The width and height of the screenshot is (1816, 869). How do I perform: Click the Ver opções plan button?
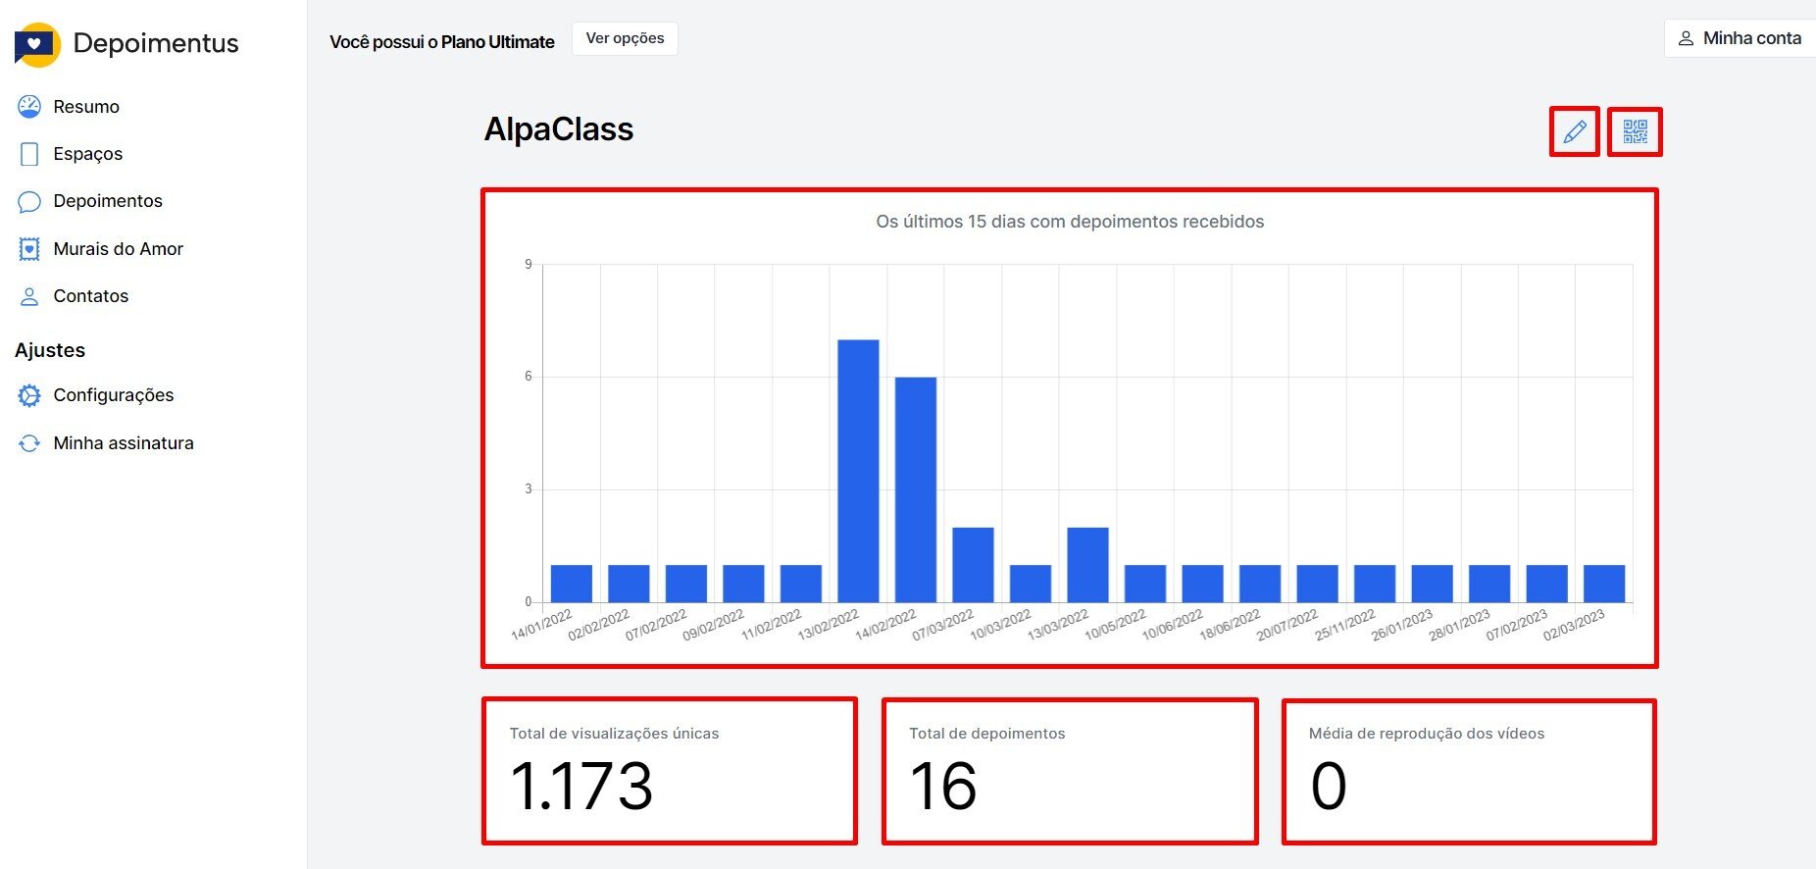(x=625, y=38)
